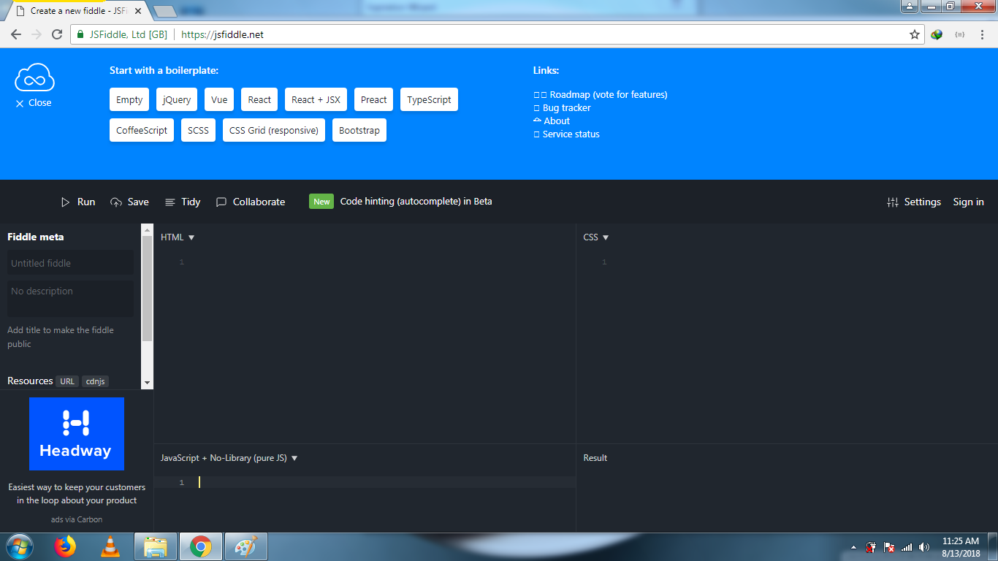Sign in to JSFiddle

(968, 202)
